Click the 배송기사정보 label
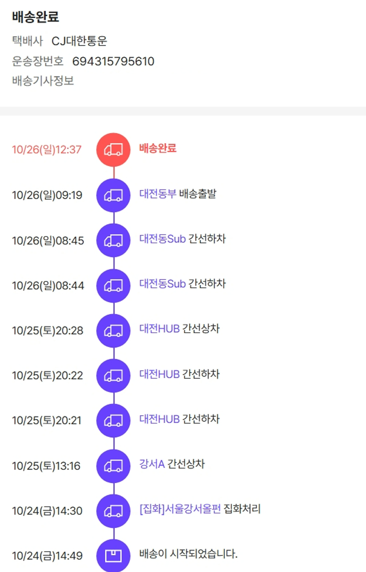This screenshot has height=572, width=366. coord(43,81)
